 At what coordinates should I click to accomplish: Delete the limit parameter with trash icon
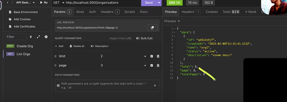158,56
